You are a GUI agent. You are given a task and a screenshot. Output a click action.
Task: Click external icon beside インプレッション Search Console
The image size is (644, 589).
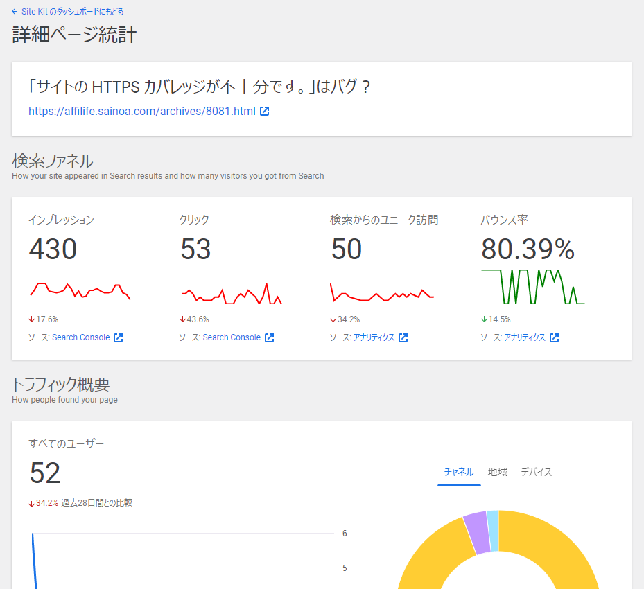119,337
